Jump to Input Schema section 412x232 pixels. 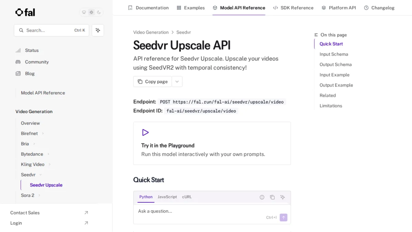pyautogui.click(x=334, y=54)
